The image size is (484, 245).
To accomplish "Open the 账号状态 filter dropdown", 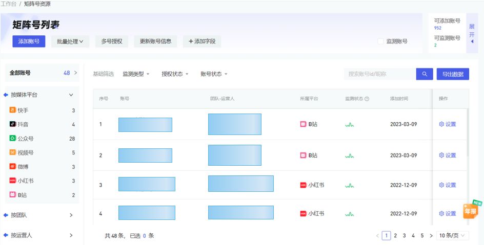I will click(214, 74).
